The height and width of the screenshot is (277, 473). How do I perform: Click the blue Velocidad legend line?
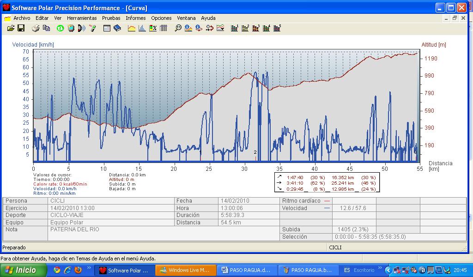(327, 208)
